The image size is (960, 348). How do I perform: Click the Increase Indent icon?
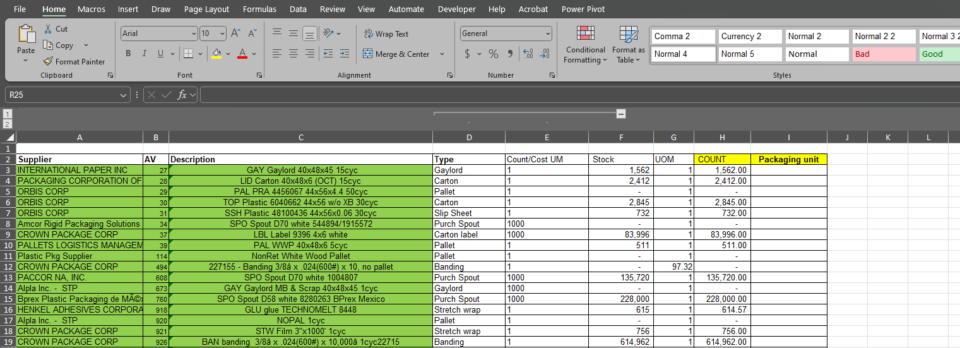click(344, 54)
